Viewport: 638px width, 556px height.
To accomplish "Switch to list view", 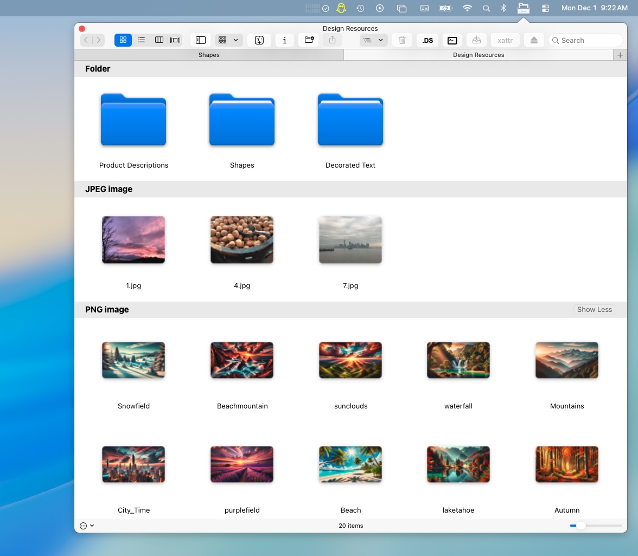I will (141, 40).
